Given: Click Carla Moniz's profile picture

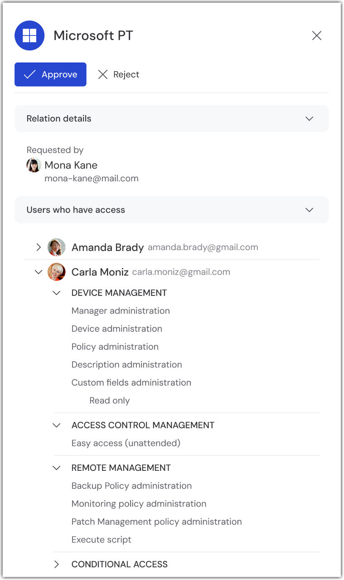Looking at the screenshot, I should tap(57, 272).
